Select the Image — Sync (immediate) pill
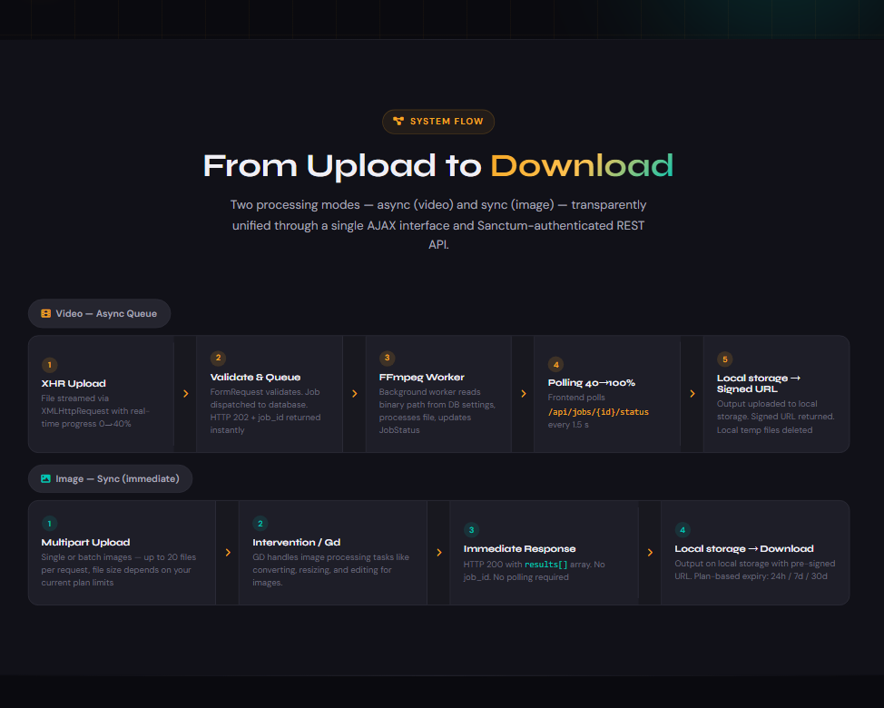The width and height of the screenshot is (884, 708). click(110, 478)
